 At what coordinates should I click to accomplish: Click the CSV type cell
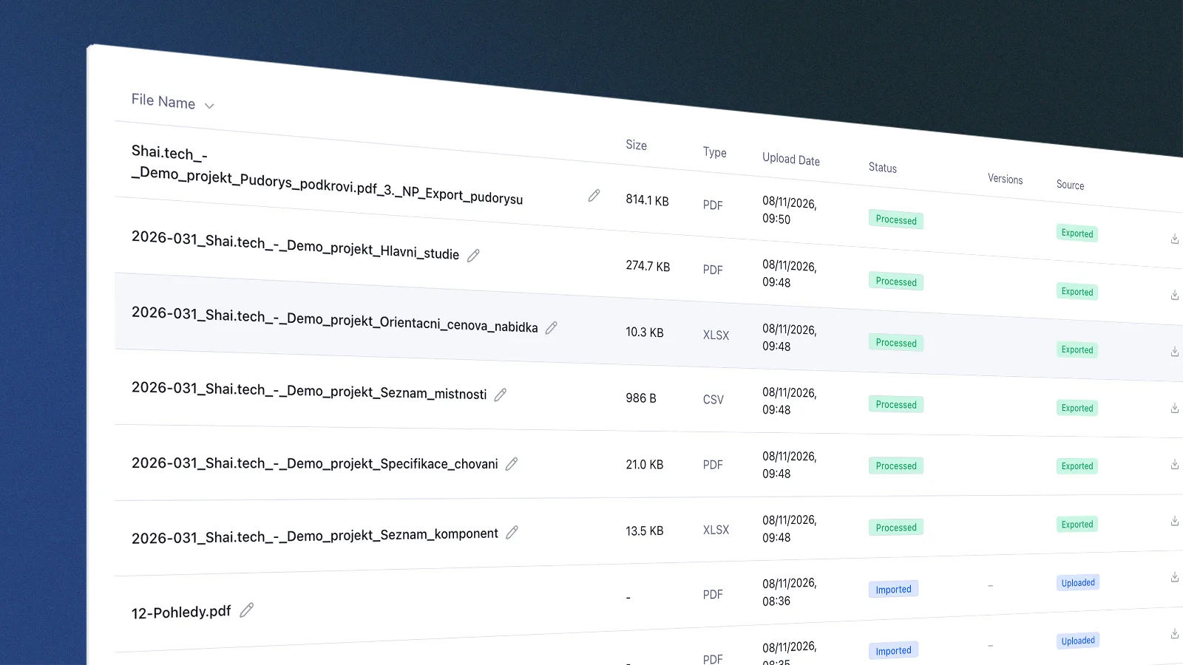(x=713, y=400)
